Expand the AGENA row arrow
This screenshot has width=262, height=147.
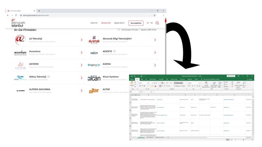tap(155, 65)
